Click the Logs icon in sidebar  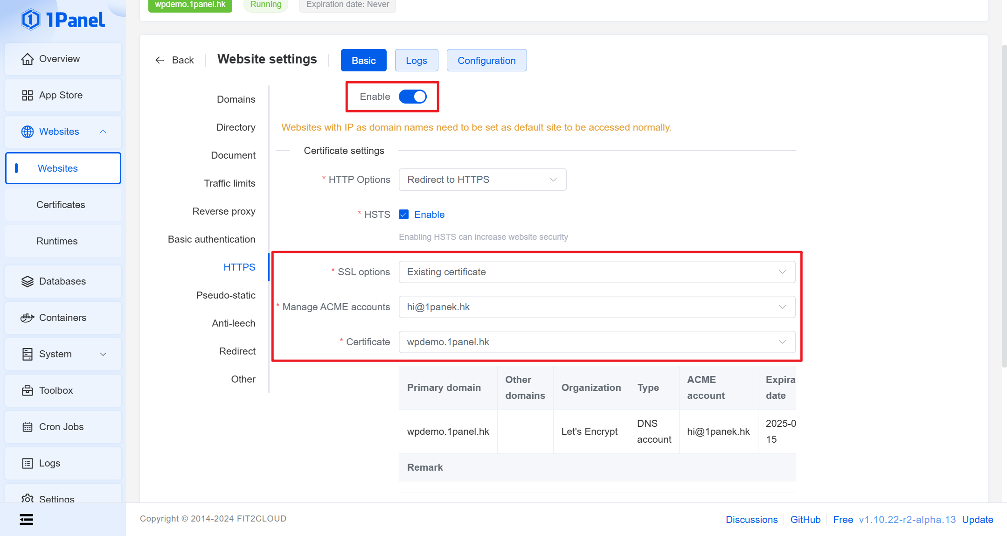click(28, 463)
